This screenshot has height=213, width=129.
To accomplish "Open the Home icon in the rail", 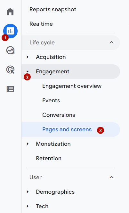I will 10,12.
